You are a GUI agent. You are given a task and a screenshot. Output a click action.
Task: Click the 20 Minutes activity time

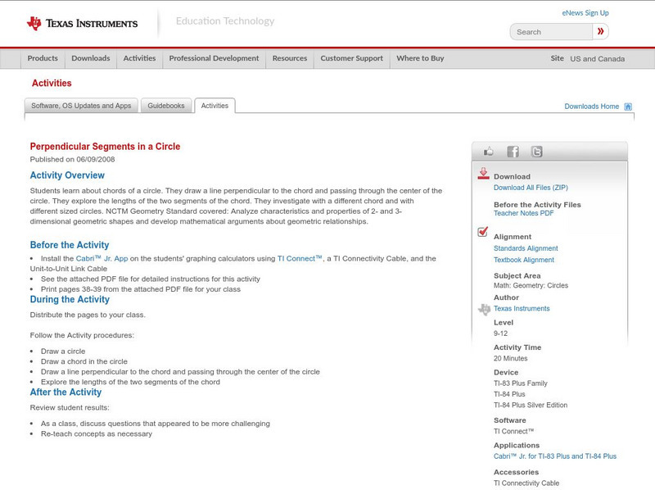pos(510,358)
